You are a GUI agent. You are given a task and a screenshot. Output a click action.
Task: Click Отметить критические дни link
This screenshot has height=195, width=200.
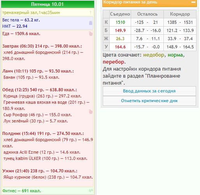(149, 101)
